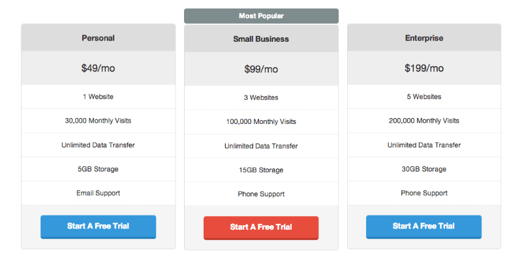
Task: Click the 5GB Storage row
Action: point(98,169)
